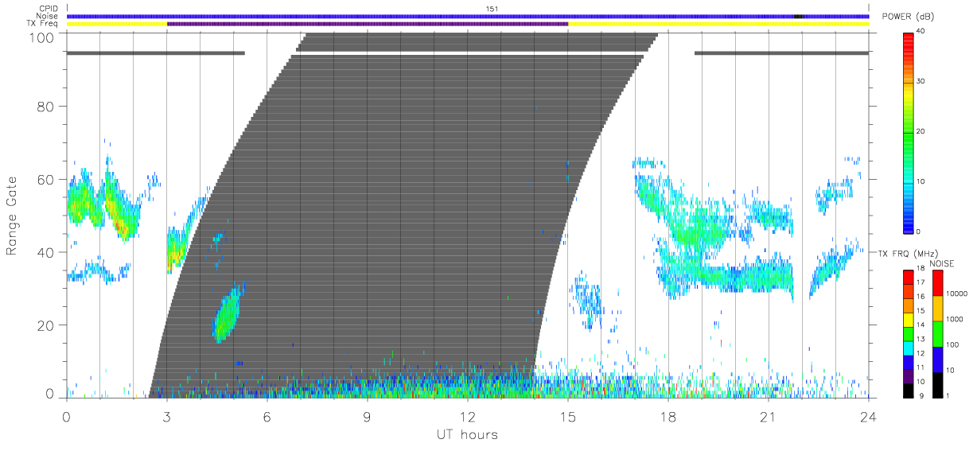Click x-axis tick label 15
This screenshot has width=977, height=451.
coord(567,416)
